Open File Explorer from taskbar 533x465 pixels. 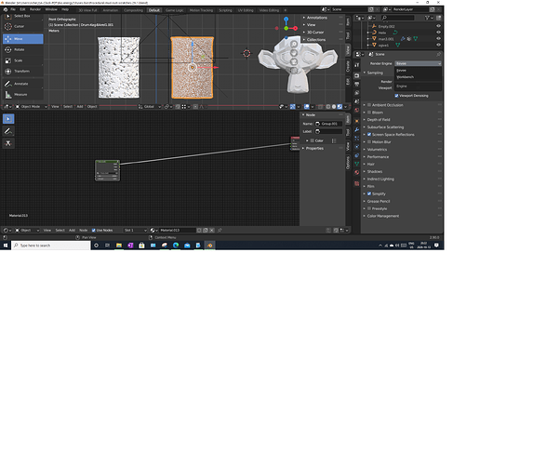119,246
